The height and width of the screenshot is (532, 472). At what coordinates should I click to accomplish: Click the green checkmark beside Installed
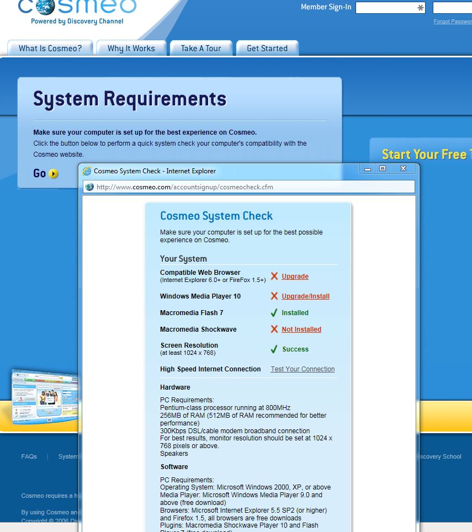click(274, 313)
